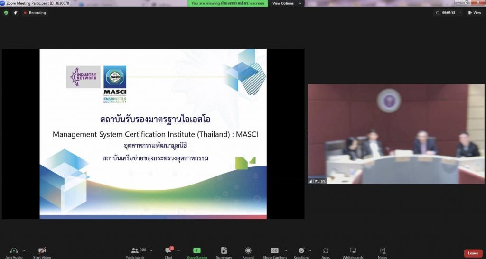
Task: Click the MASCI logo on the slide
Action: [x=115, y=84]
